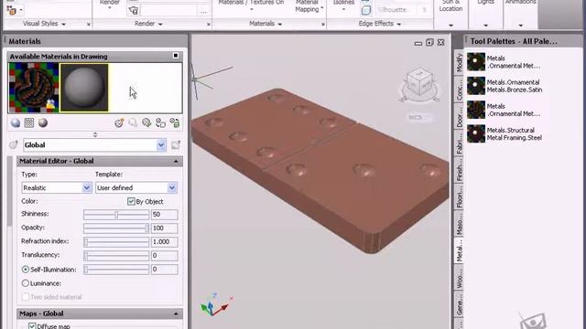The height and width of the screenshot is (329, 586).
Task: Click the icon right of the Global name dropdown
Action: pyautogui.click(x=176, y=144)
